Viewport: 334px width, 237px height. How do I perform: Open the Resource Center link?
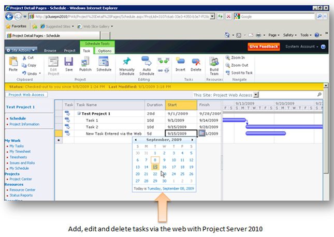click(x=22, y=190)
